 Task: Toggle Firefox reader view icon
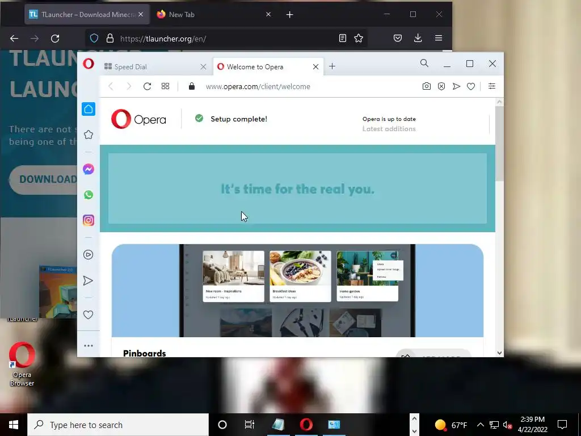click(x=343, y=38)
